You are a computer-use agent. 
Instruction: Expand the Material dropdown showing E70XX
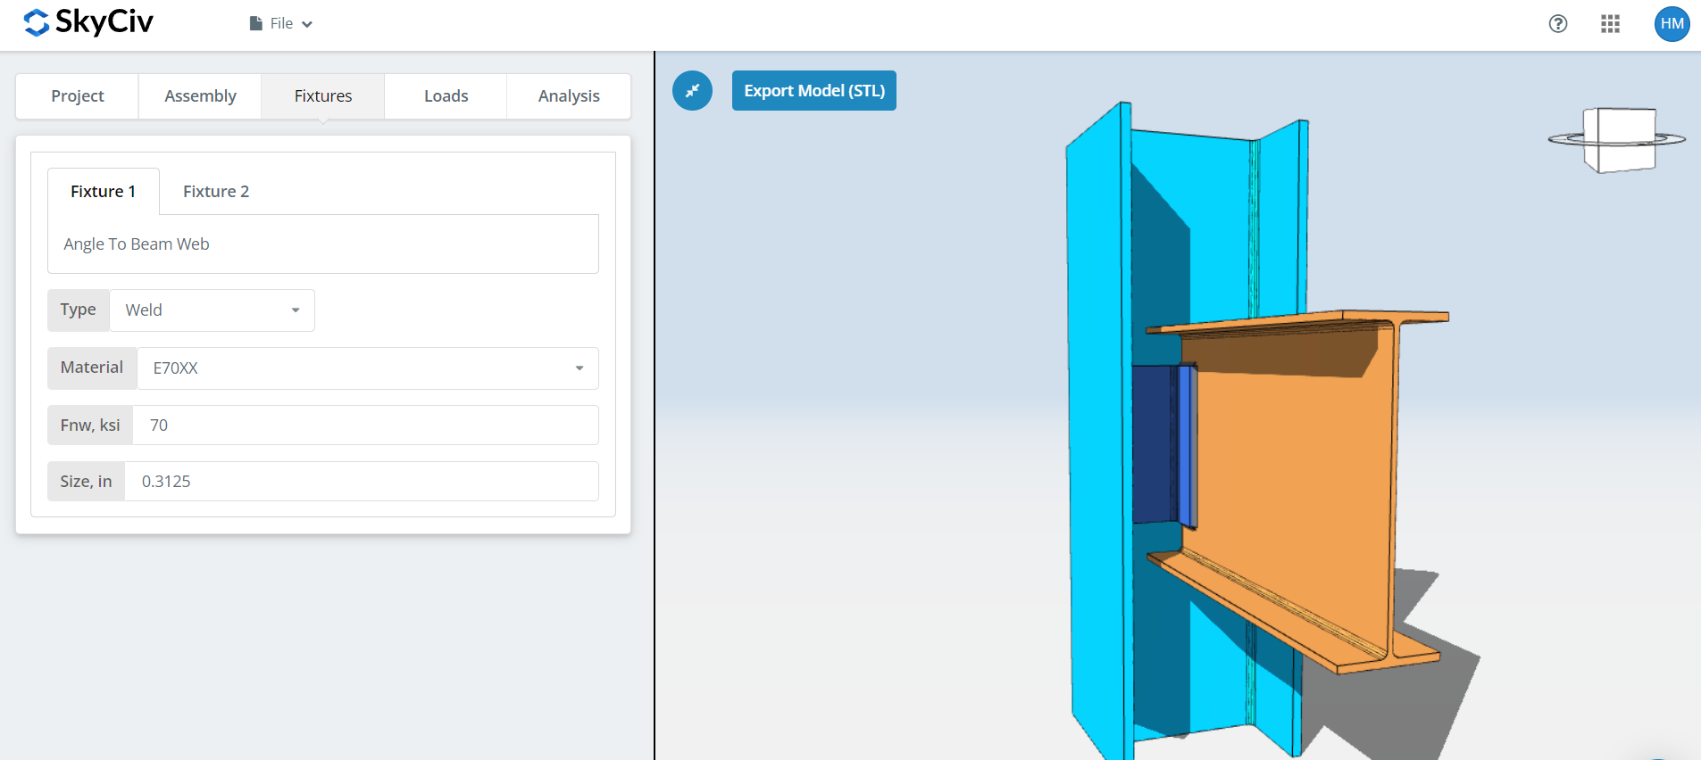coord(367,368)
